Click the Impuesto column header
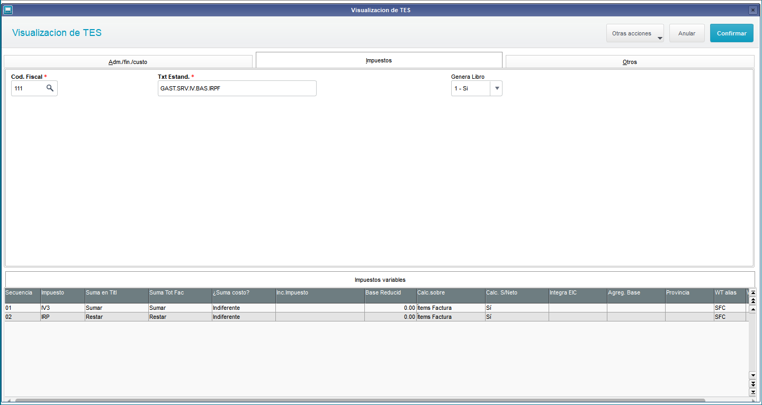 click(x=62, y=296)
